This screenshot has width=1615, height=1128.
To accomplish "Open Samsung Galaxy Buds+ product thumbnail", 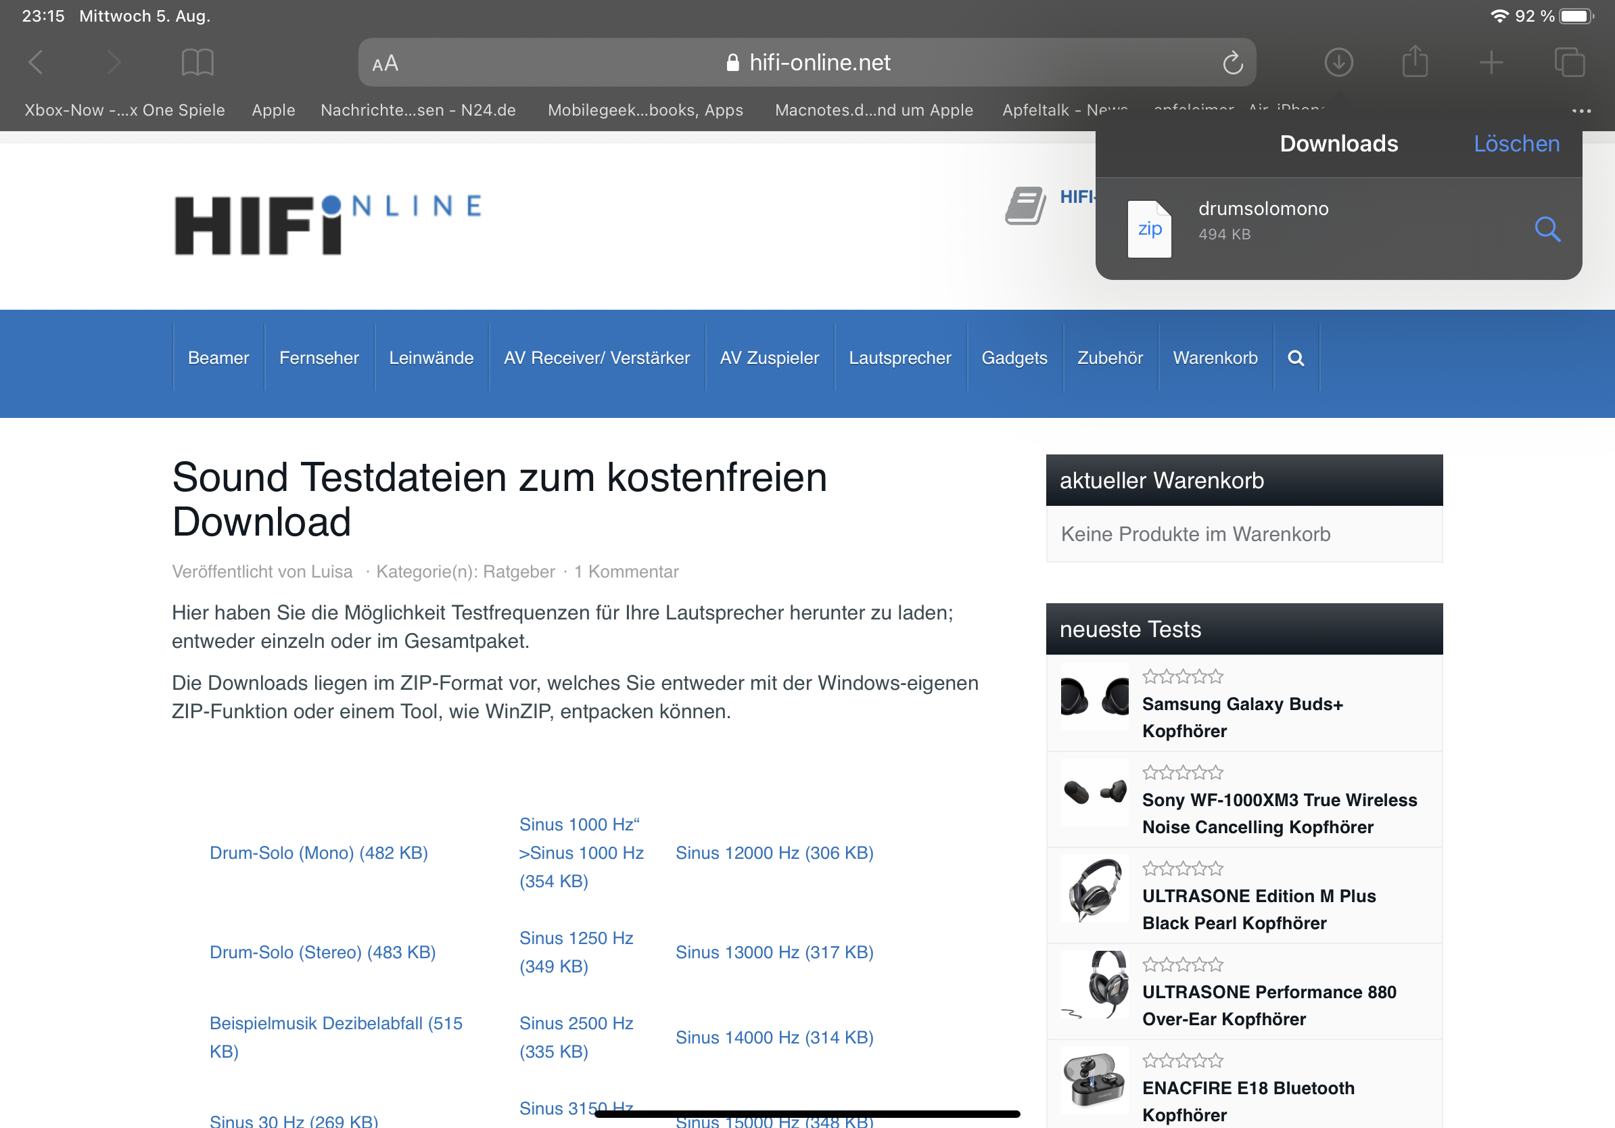I will (1094, 697).
